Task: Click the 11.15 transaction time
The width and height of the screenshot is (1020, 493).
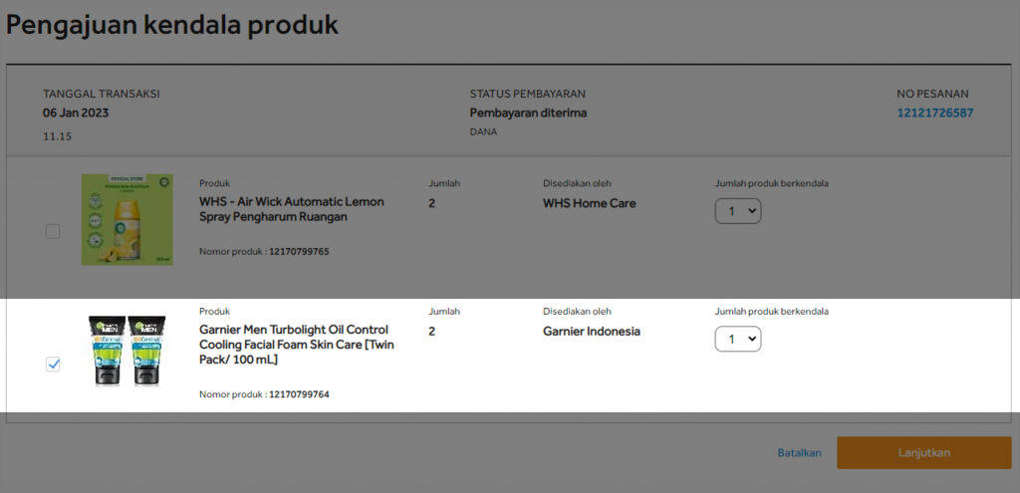Action: tap(57, 136)
